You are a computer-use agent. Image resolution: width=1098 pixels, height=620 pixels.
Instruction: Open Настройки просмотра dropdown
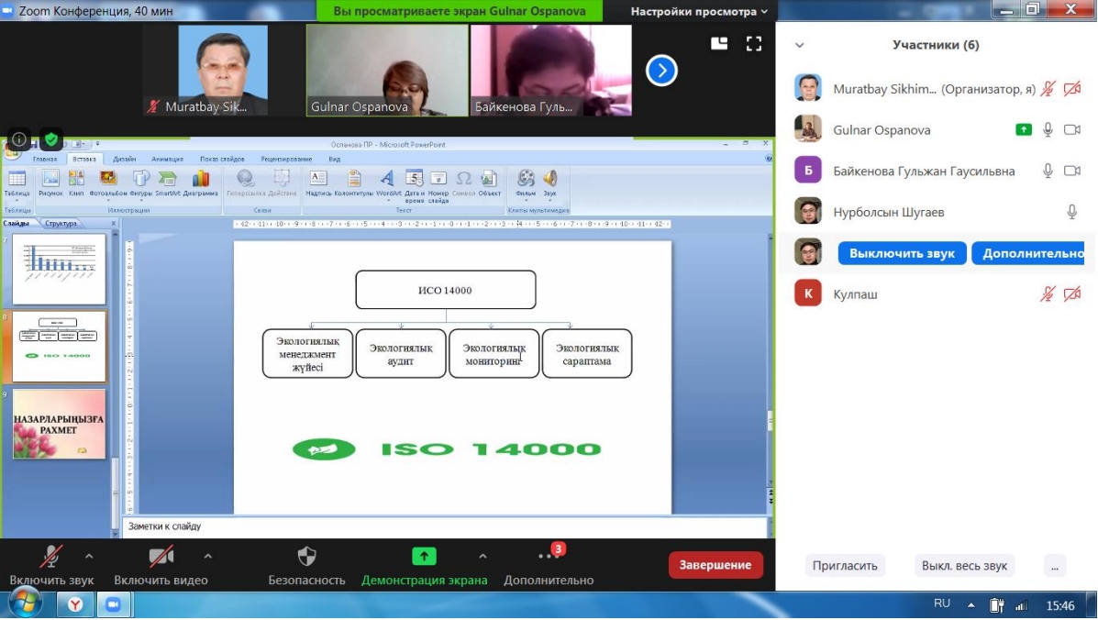[x=699, y=12]
